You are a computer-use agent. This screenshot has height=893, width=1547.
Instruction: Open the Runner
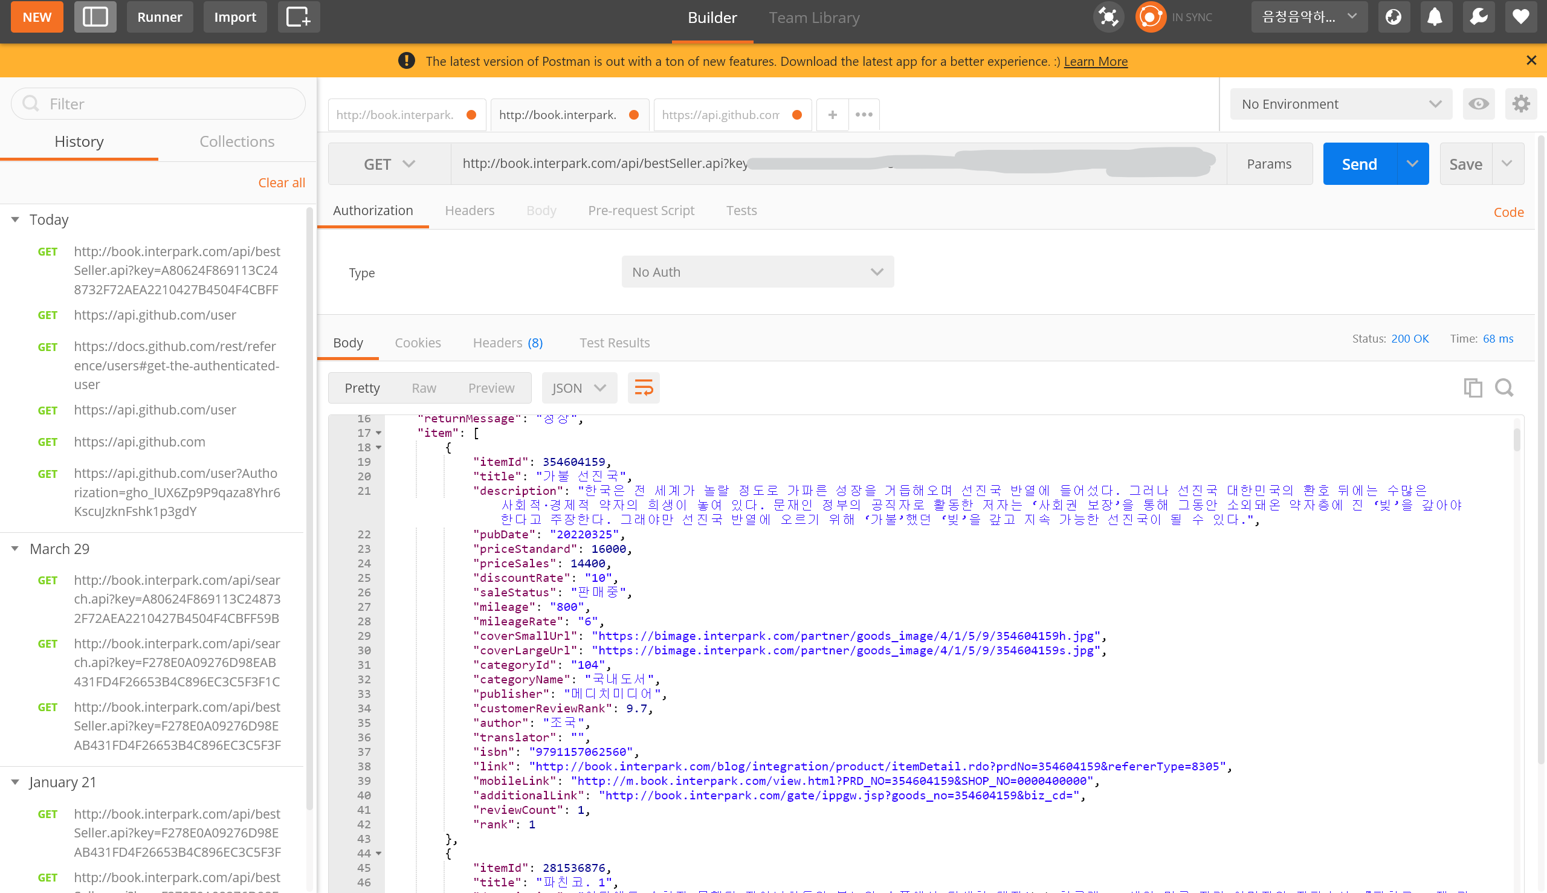click(x=160, y=16)
